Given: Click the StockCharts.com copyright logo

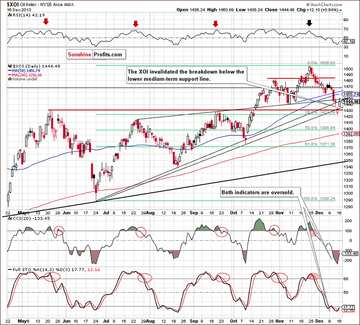Looking at the screenshot, I should coord(324,5).
